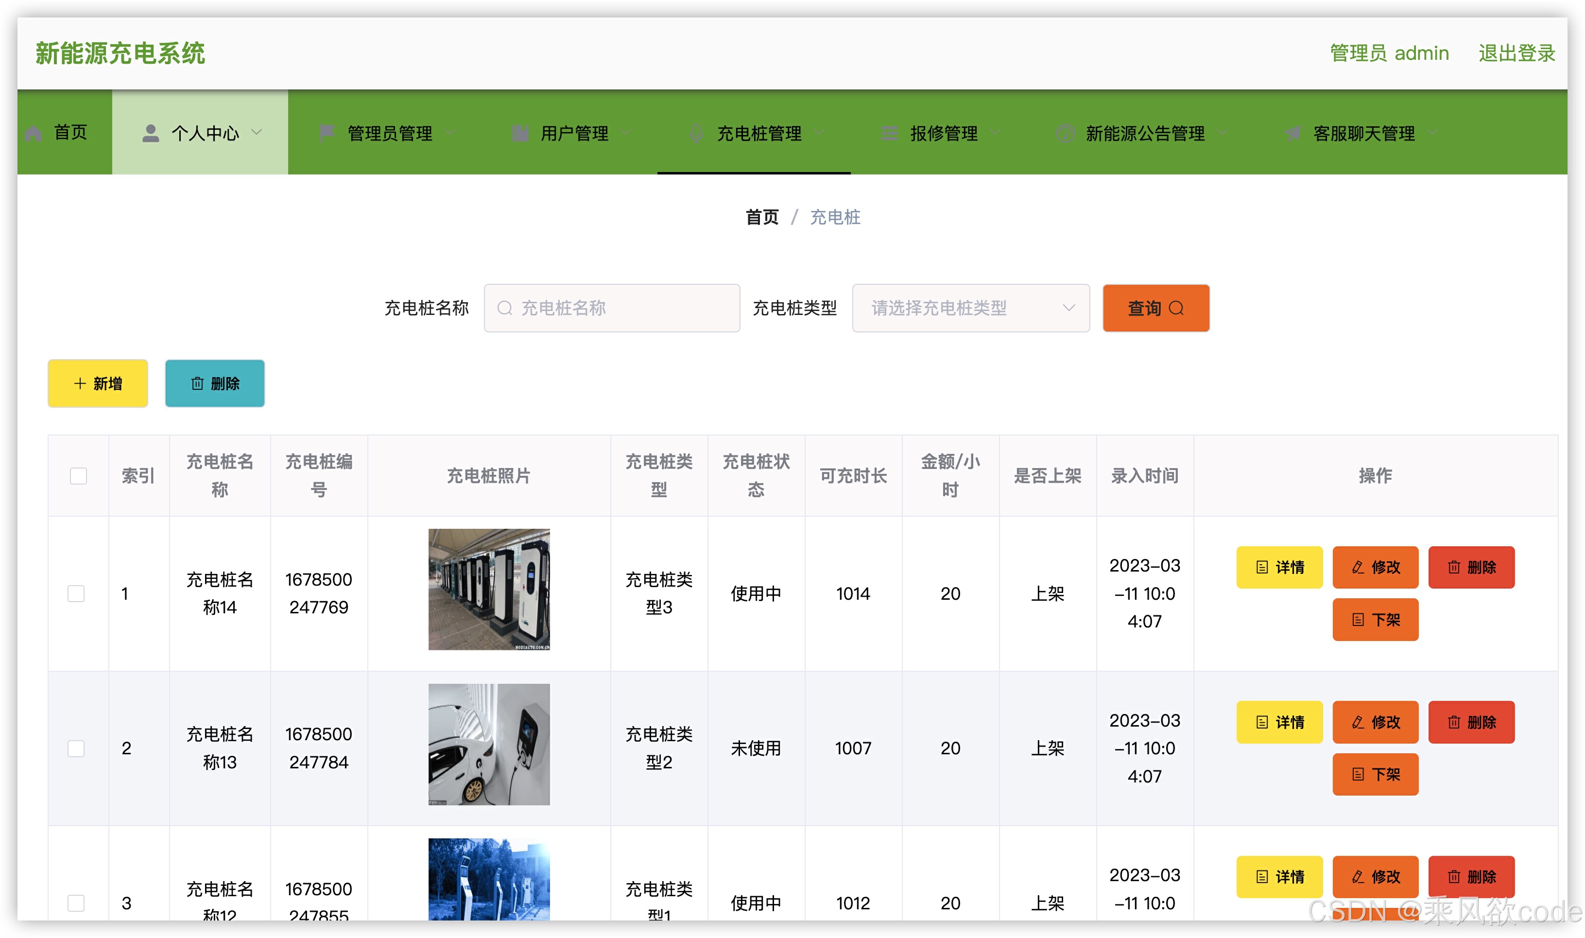
Task: Click the paper-plane icon beside 客服聊天管理
Action: click(x=1292, y=133)
